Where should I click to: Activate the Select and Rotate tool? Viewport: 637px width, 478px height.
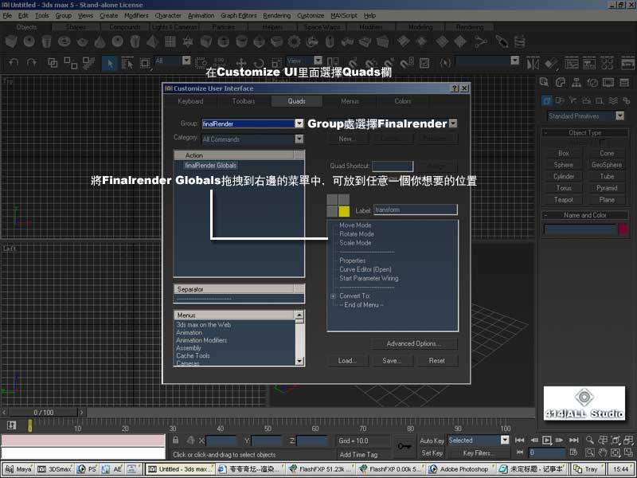pos(259,63)
